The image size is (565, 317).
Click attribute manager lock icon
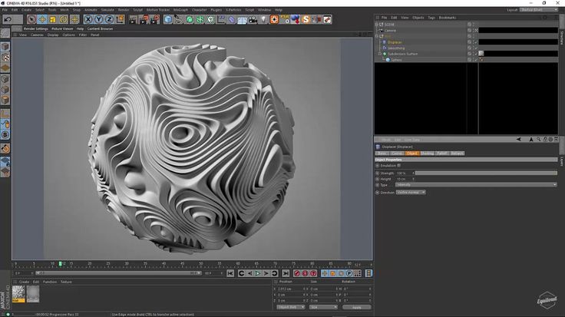pyautogui.click(x=545, y=140)
